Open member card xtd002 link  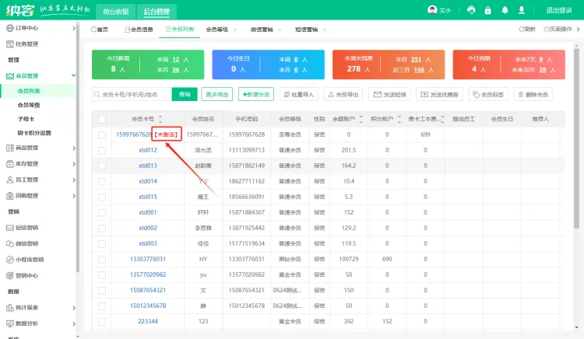coord(147,228)
